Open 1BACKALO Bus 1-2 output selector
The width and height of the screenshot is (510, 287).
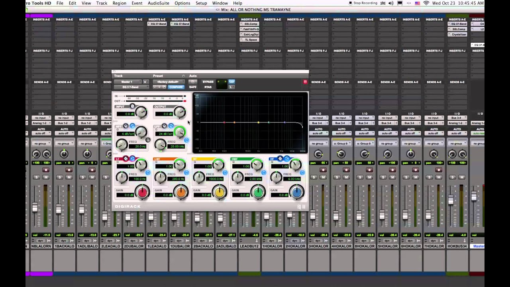(64, 123)
